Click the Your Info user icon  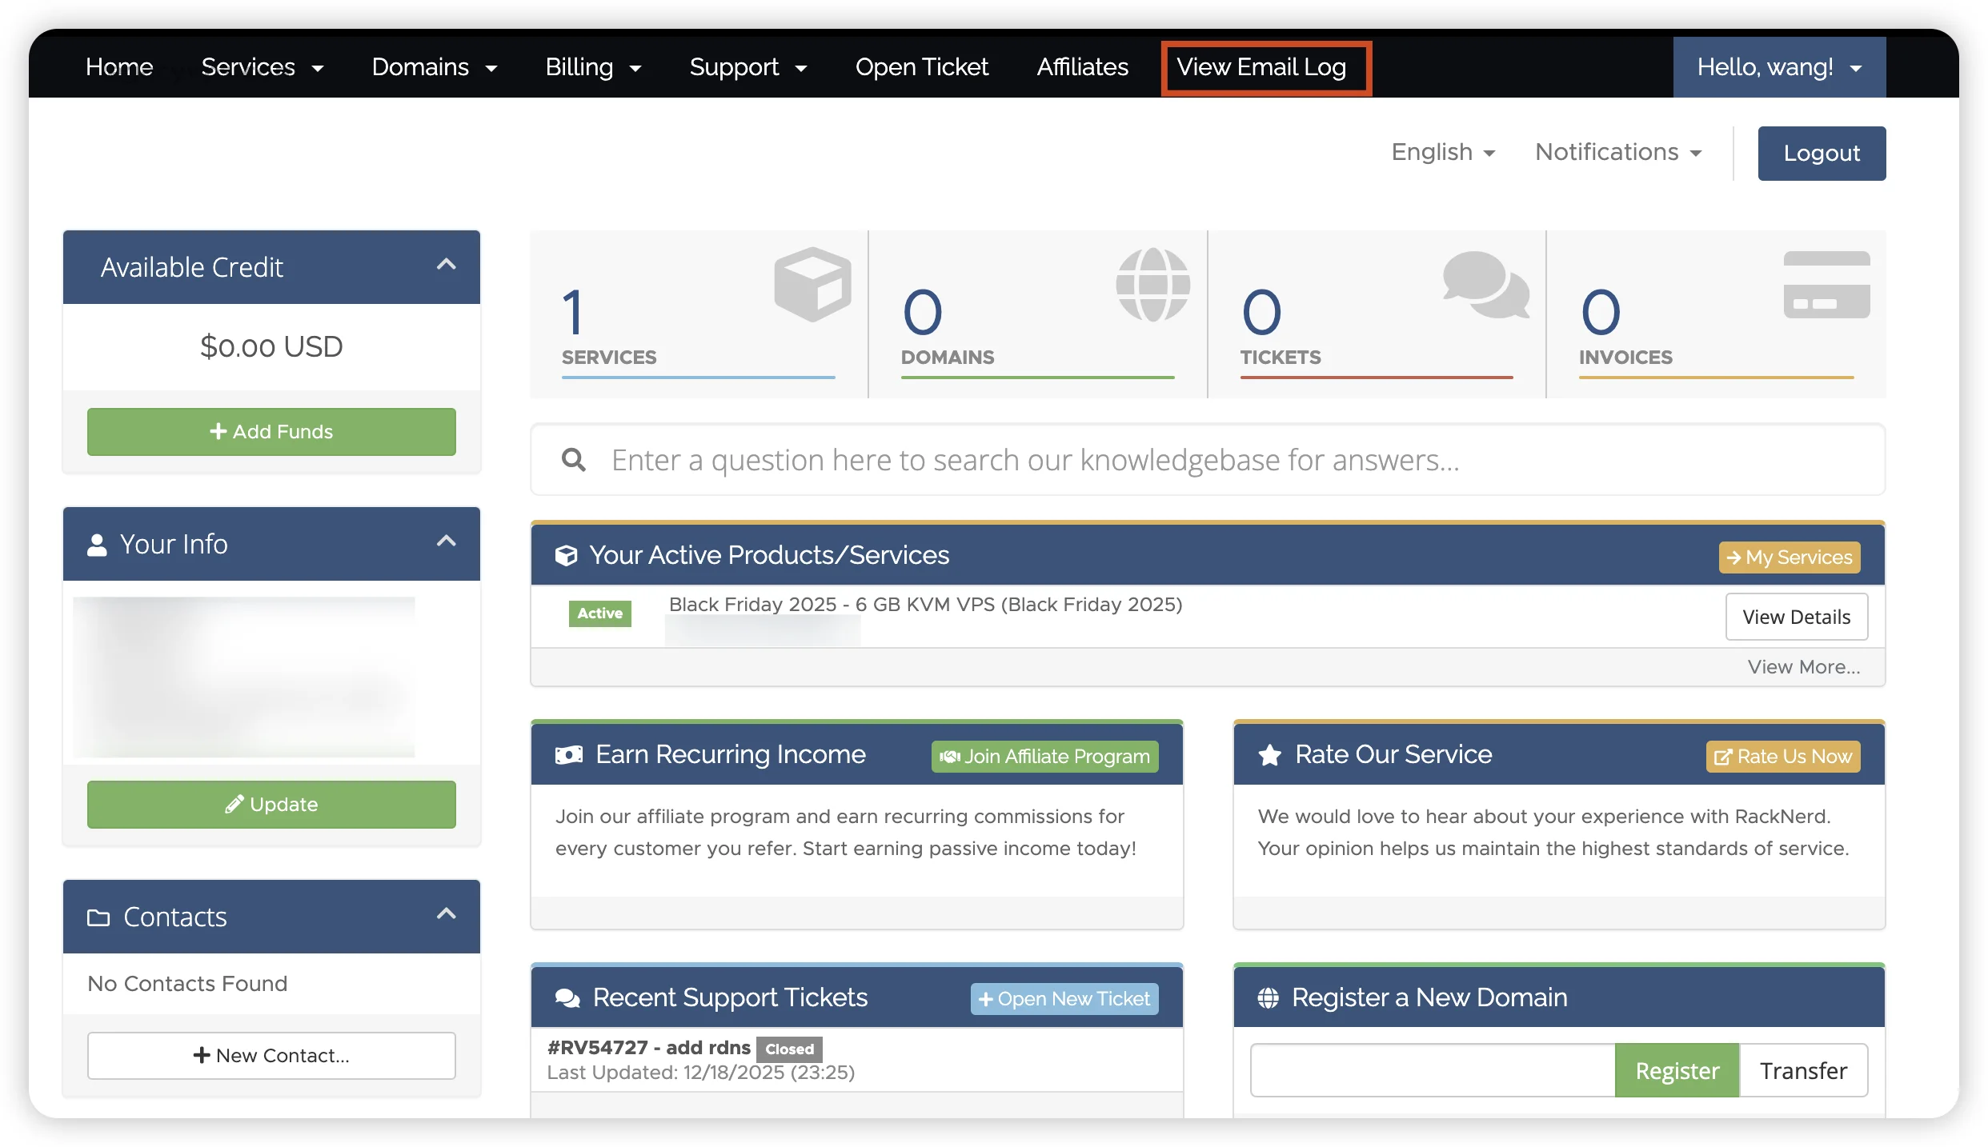(x=97, y=545)
